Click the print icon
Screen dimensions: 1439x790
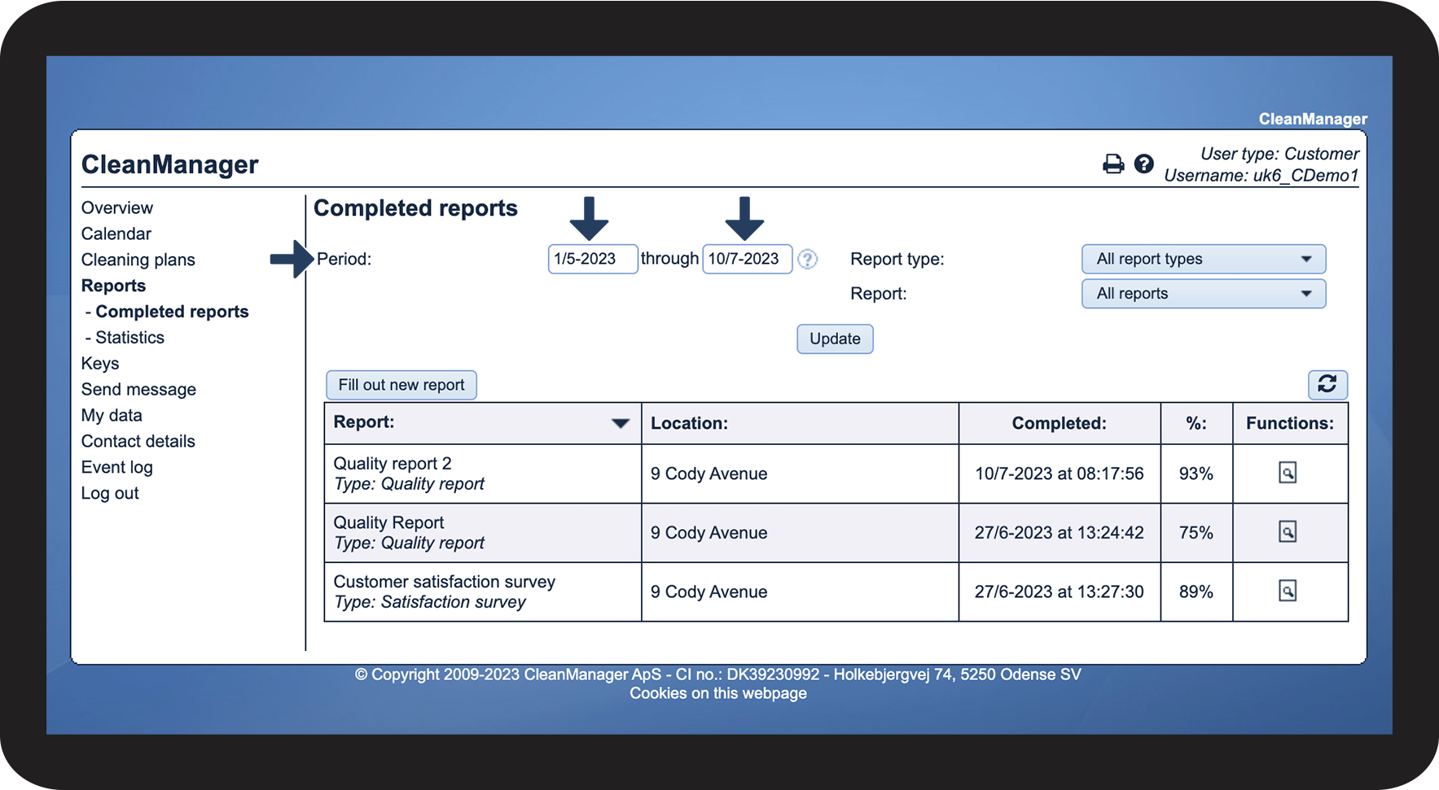[1112, 164]
